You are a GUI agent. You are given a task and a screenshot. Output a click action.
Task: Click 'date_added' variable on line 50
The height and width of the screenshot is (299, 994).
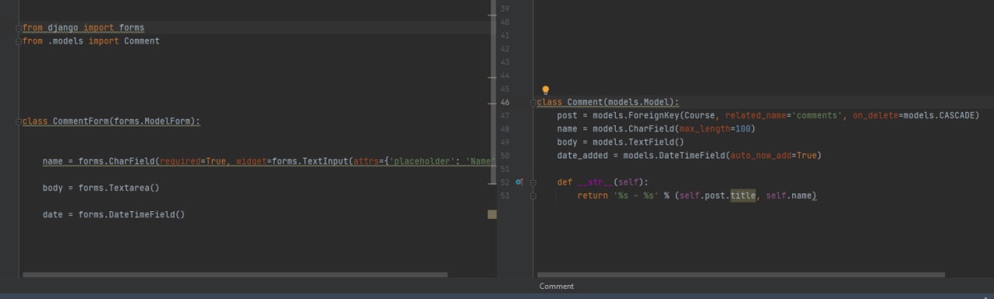[x=582, y=155]
